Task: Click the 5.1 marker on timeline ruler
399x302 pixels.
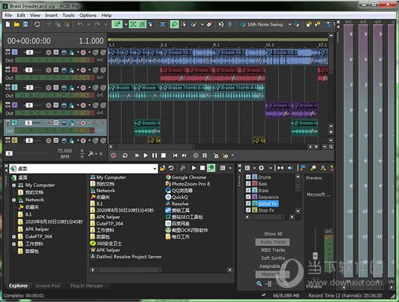Action: point(164,45)
